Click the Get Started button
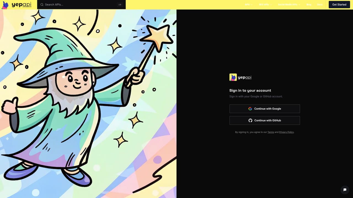The height and width of the screenshot is (198, 353). 339,5
